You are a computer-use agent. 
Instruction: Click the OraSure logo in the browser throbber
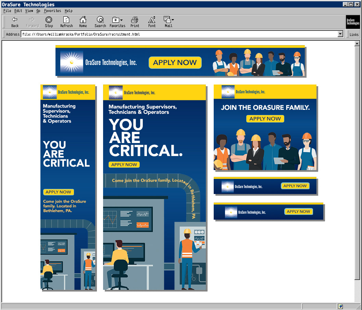353,22
